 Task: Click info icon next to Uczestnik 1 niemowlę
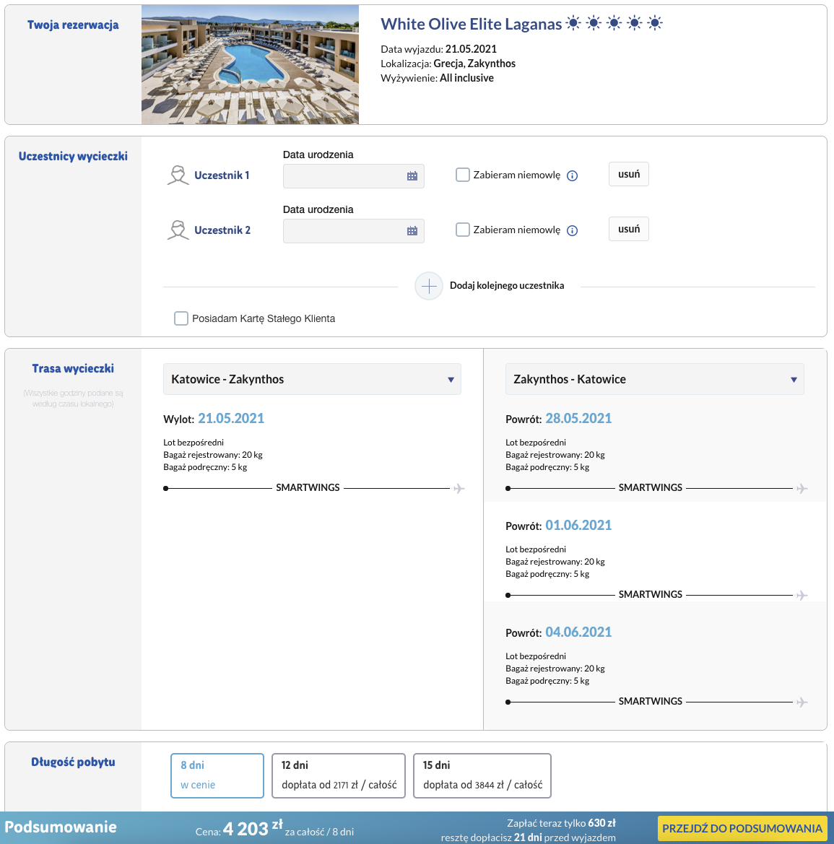[573, 176]
